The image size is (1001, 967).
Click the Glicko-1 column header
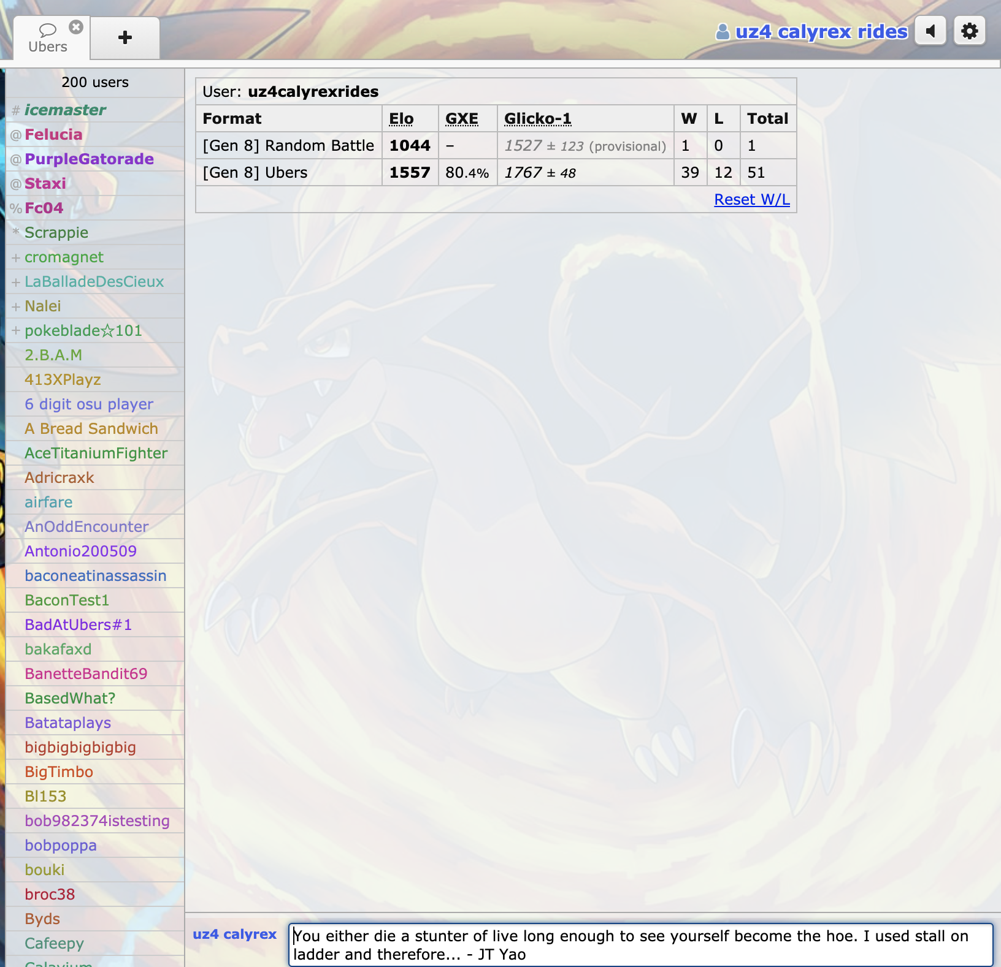coord(537,119)
